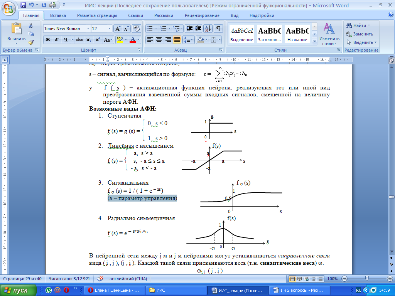Apply Заголово... heading style thumbnail
395x296 pixels.
[269, 34]
